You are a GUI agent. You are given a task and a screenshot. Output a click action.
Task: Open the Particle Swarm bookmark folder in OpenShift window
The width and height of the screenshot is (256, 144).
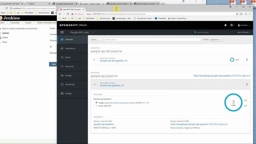(104, 18)
